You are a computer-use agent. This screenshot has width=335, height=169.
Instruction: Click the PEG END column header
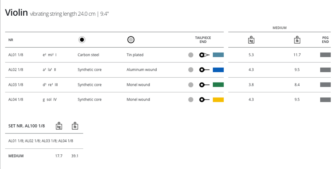coord(326,39)
